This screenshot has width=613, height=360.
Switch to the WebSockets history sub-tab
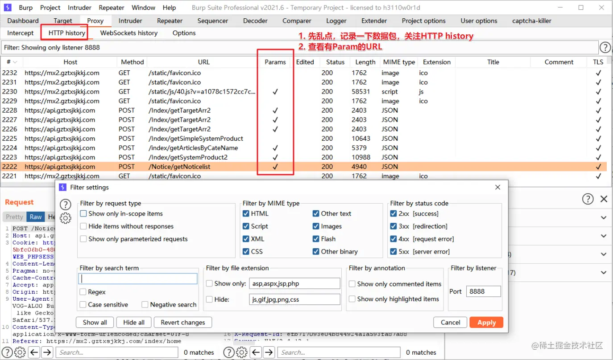pyautogui.click(x=129, y=33)
